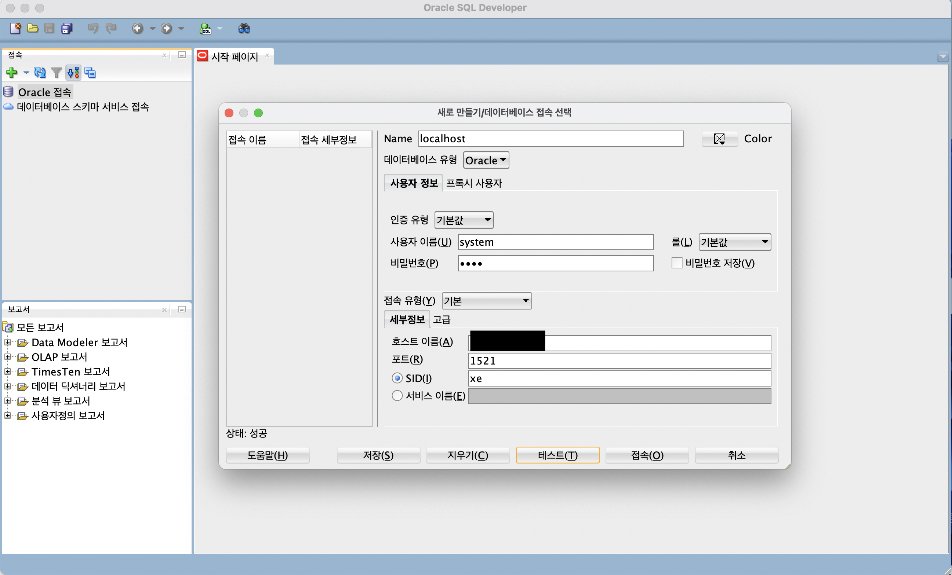Switch to the 프록시 사용자 tab
Image resolution: width=952 pixels, height=575 pixels.
click(474, 183)
